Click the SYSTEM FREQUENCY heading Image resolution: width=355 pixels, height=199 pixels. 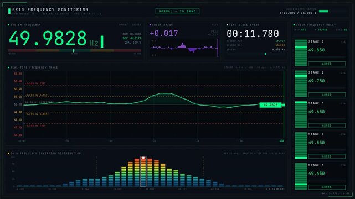pos(25,25)
